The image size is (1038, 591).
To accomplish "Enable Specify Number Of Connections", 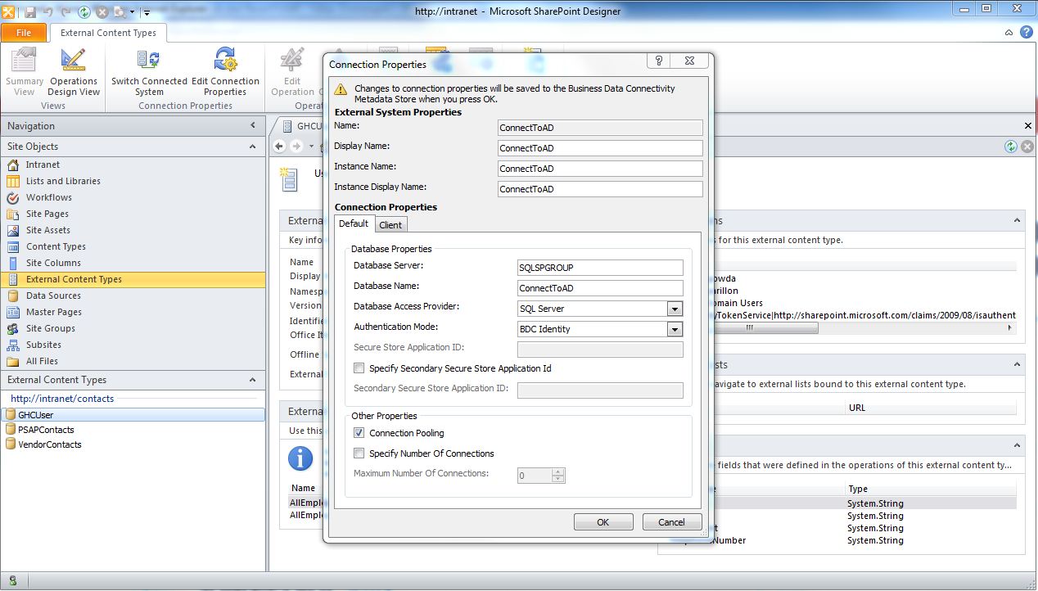I will coord(359,453).
